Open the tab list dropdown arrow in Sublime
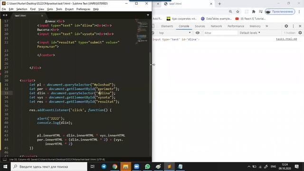The image size is (304, 171). [x=148, y=15]
